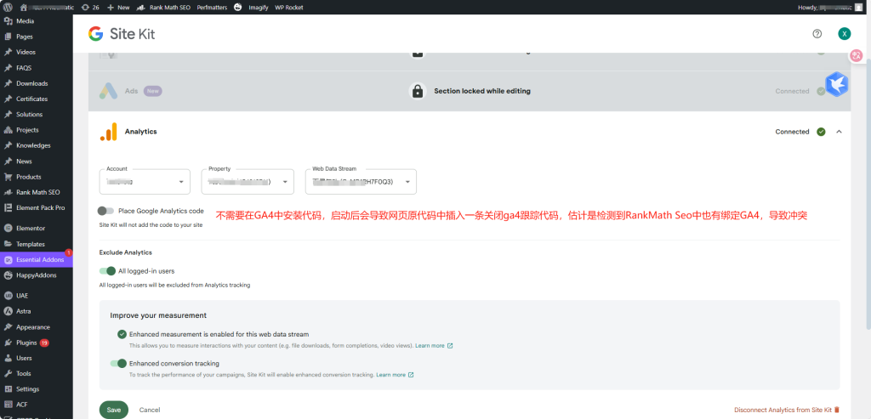
Task: Open Pages in the sidebar
Action: pyautogui.click(x=36, y=37)
